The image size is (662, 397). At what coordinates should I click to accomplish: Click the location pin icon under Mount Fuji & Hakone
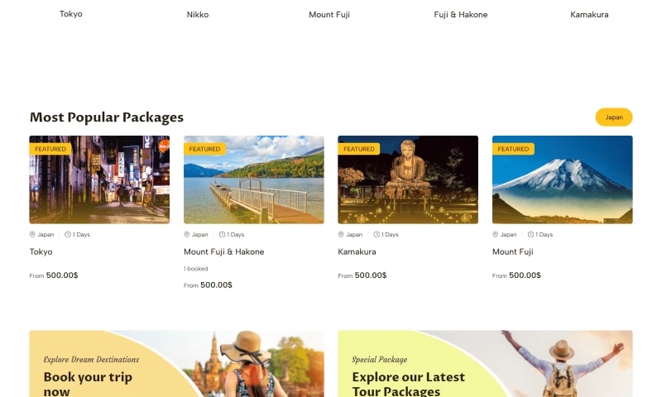coord(187,235)
